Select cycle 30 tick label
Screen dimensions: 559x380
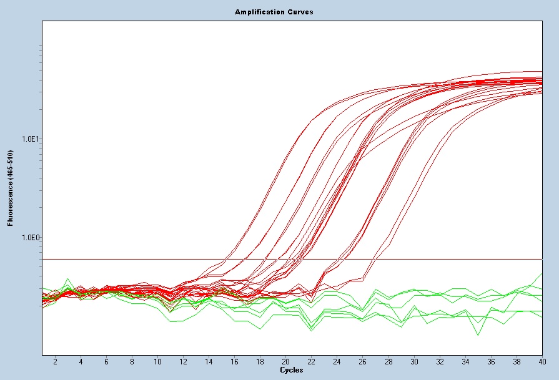[x=413, y=362]
